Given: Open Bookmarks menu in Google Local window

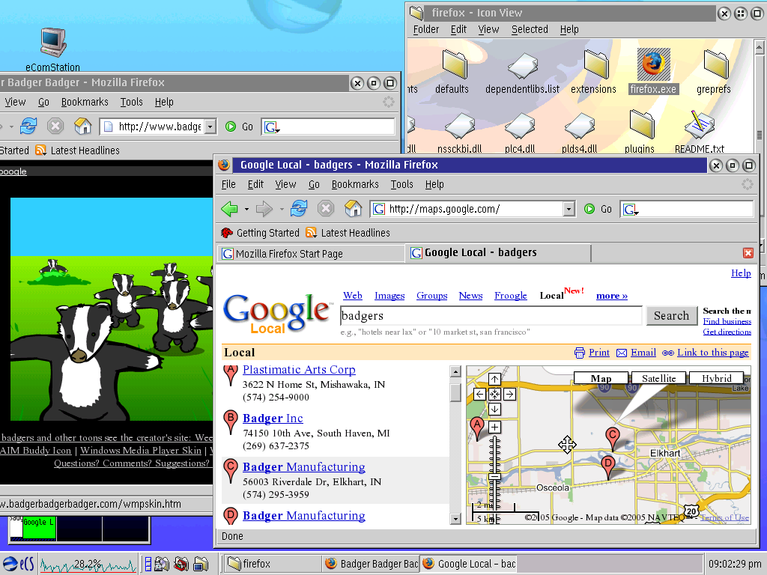Looking at the screenshot, I should [355, 184].
